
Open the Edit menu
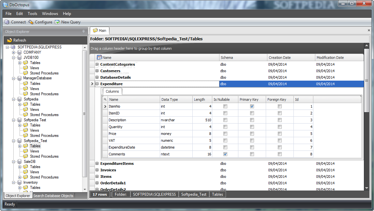(x=20, y=14)
